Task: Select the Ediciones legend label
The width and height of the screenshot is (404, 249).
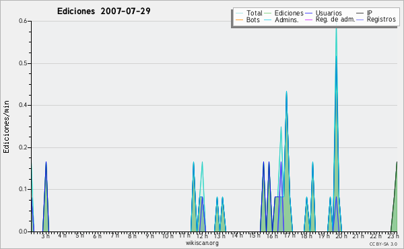Action: pos(289,13)
